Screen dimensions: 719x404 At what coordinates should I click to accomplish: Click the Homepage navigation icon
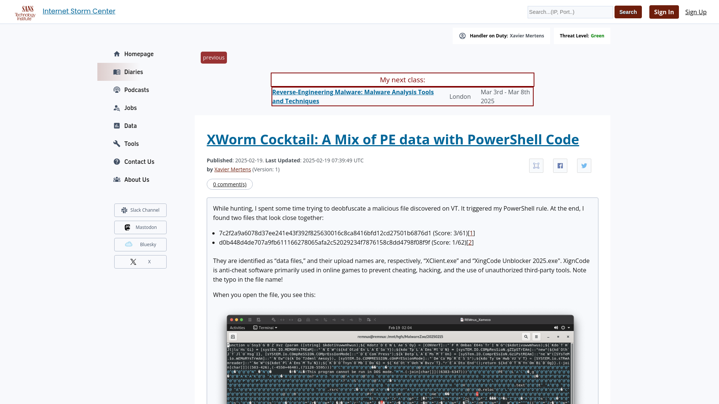pos(116,54)
